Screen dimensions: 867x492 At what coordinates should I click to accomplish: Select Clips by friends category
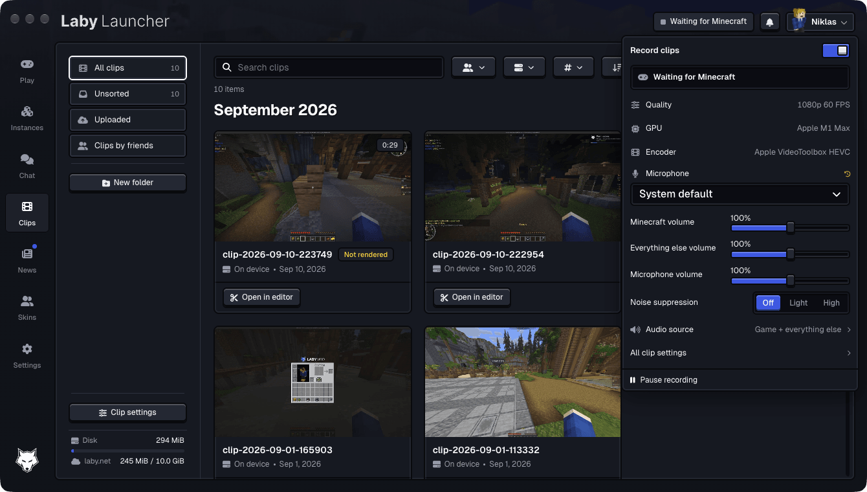(x=127, y=146)
